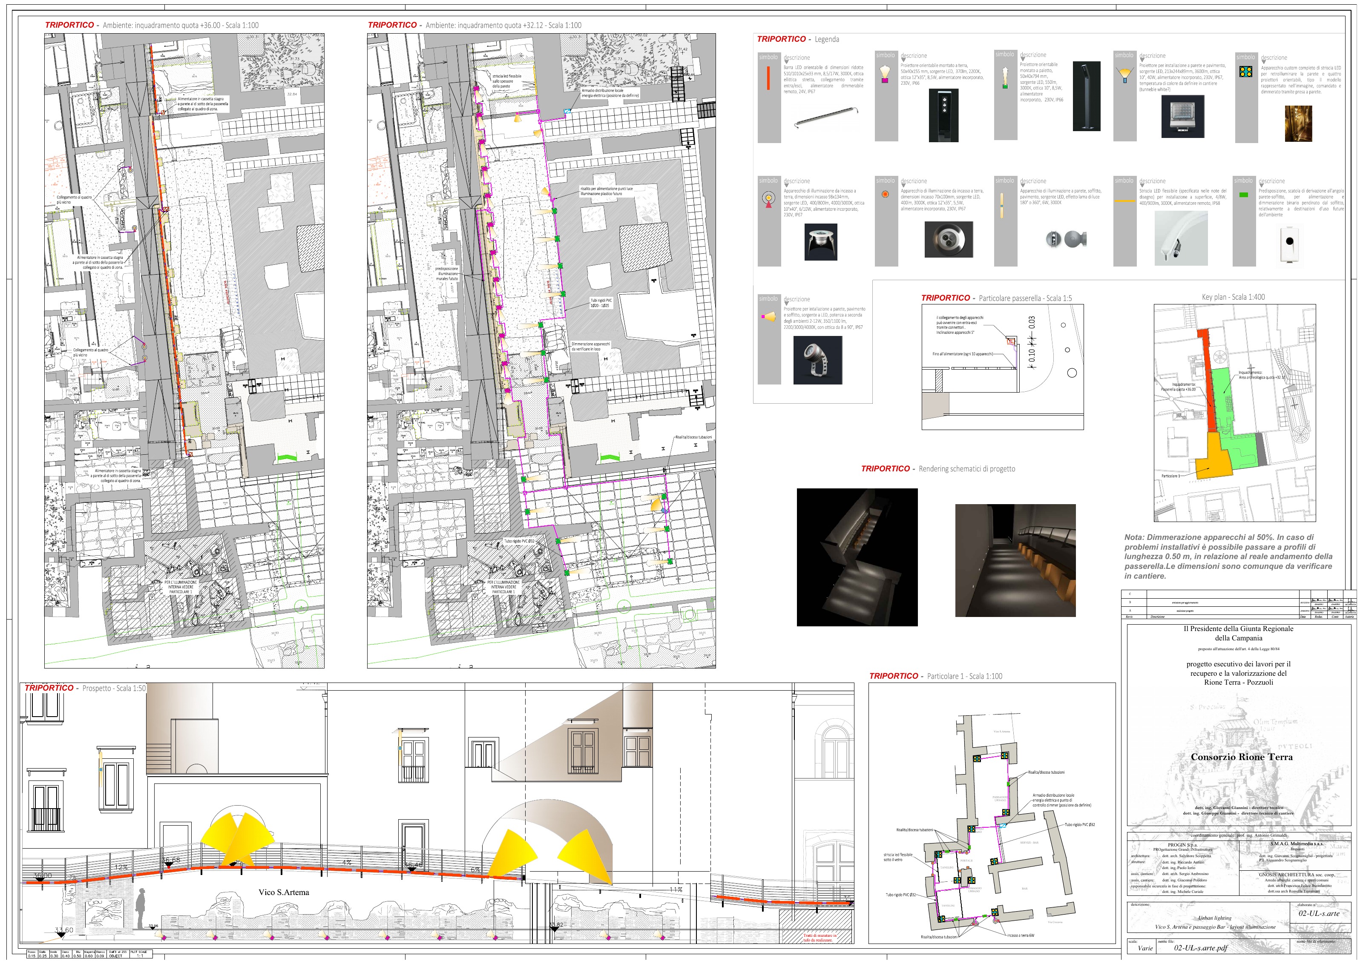Click the 'Magenta 0.60' pen weight cell

click(89, 954)
